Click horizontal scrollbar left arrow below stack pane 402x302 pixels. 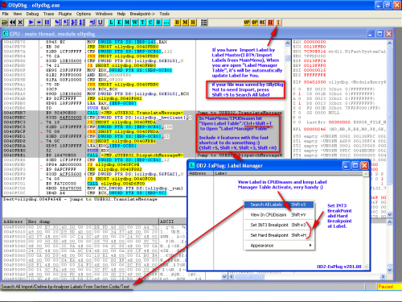232,276
